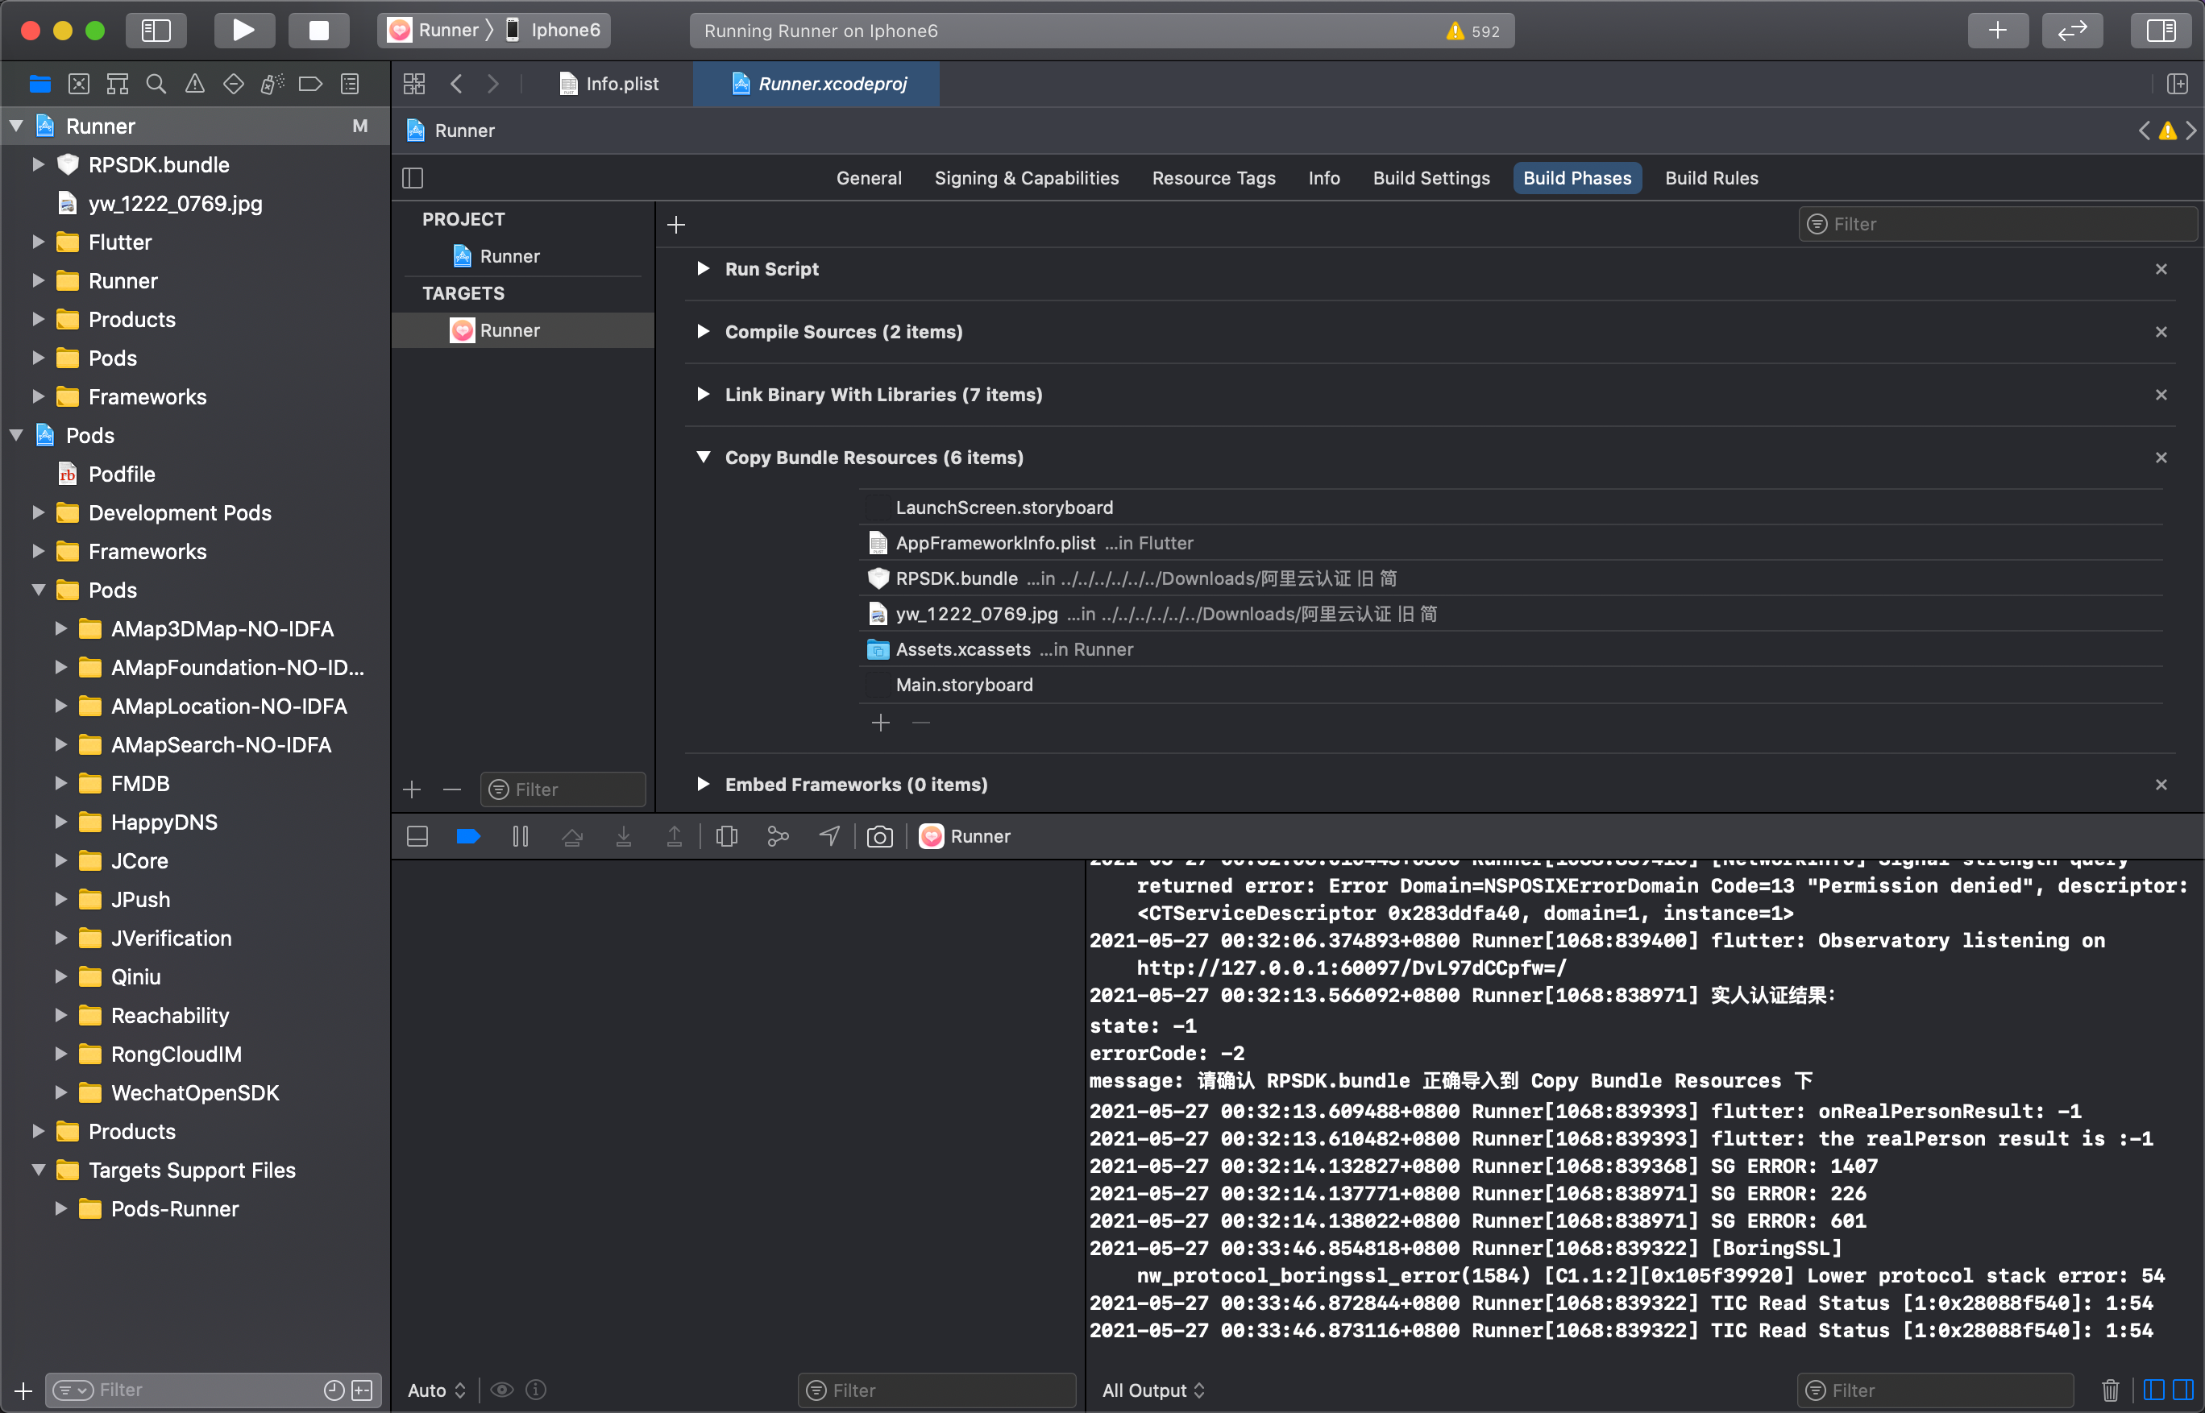
Task: Open the Environment Overrides camera icon
Action: tap(880, 836)
